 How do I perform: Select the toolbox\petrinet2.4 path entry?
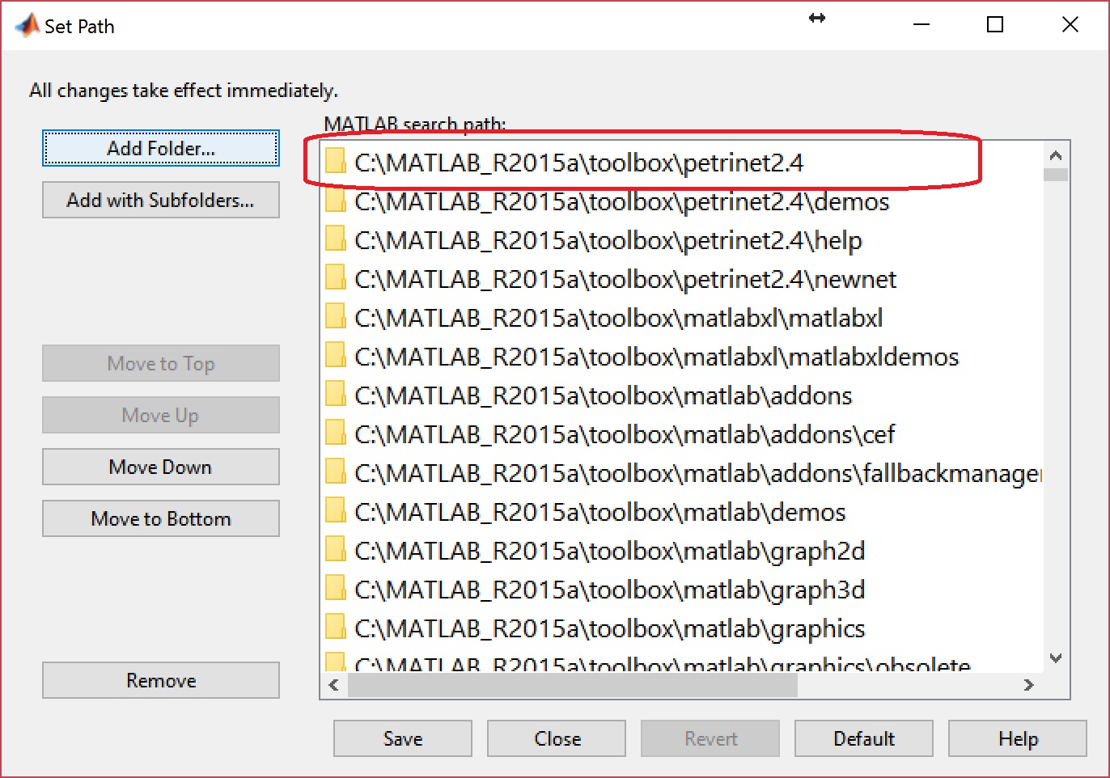click(682, 163)
